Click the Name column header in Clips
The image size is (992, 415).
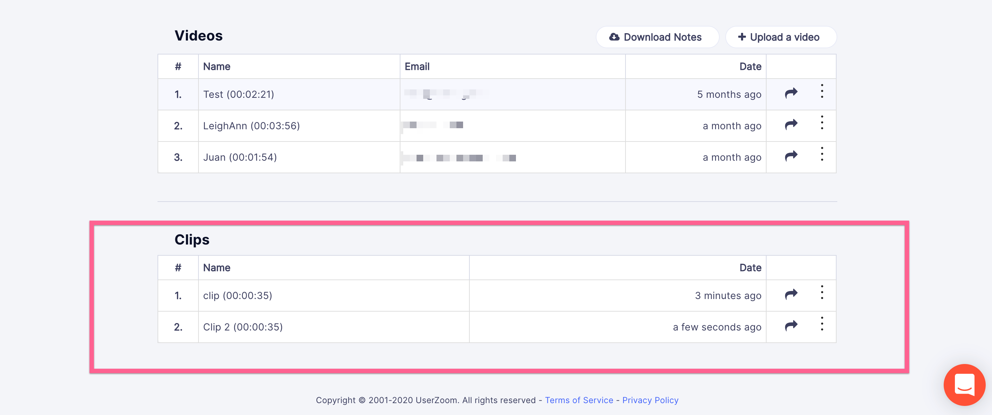217,268
